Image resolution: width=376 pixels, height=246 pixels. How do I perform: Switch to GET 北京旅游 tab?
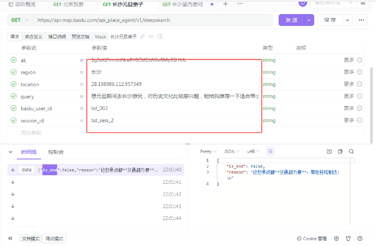point(68,4)
